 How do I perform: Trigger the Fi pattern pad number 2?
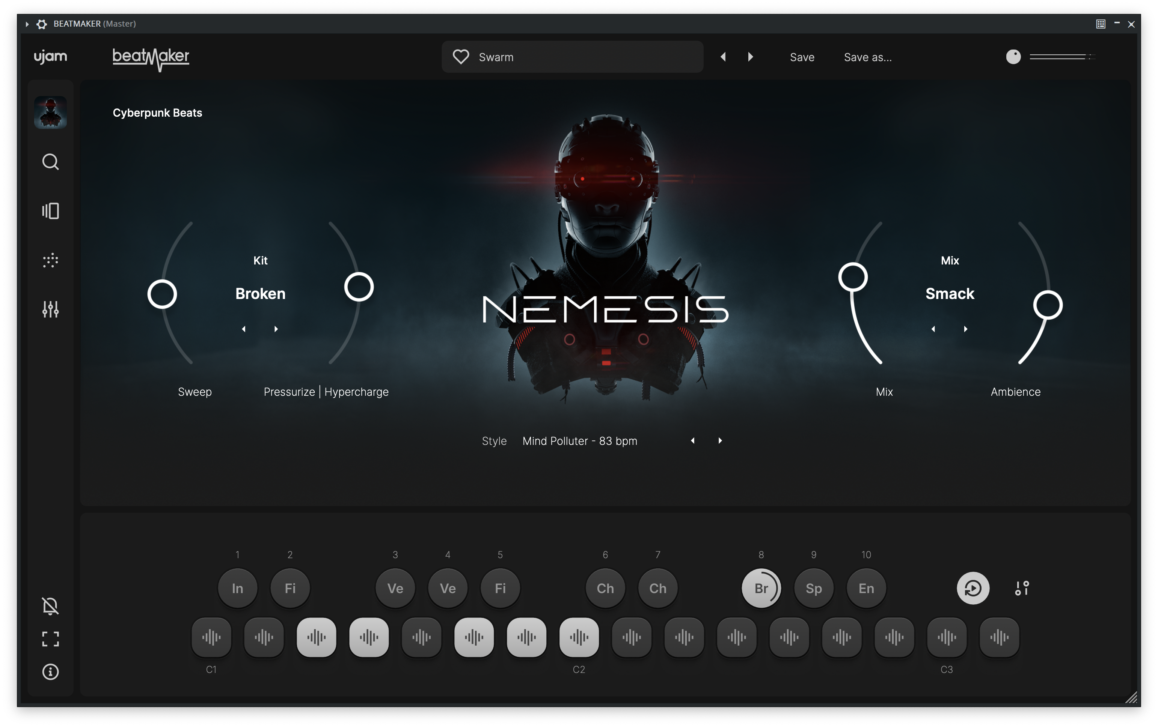290,588
